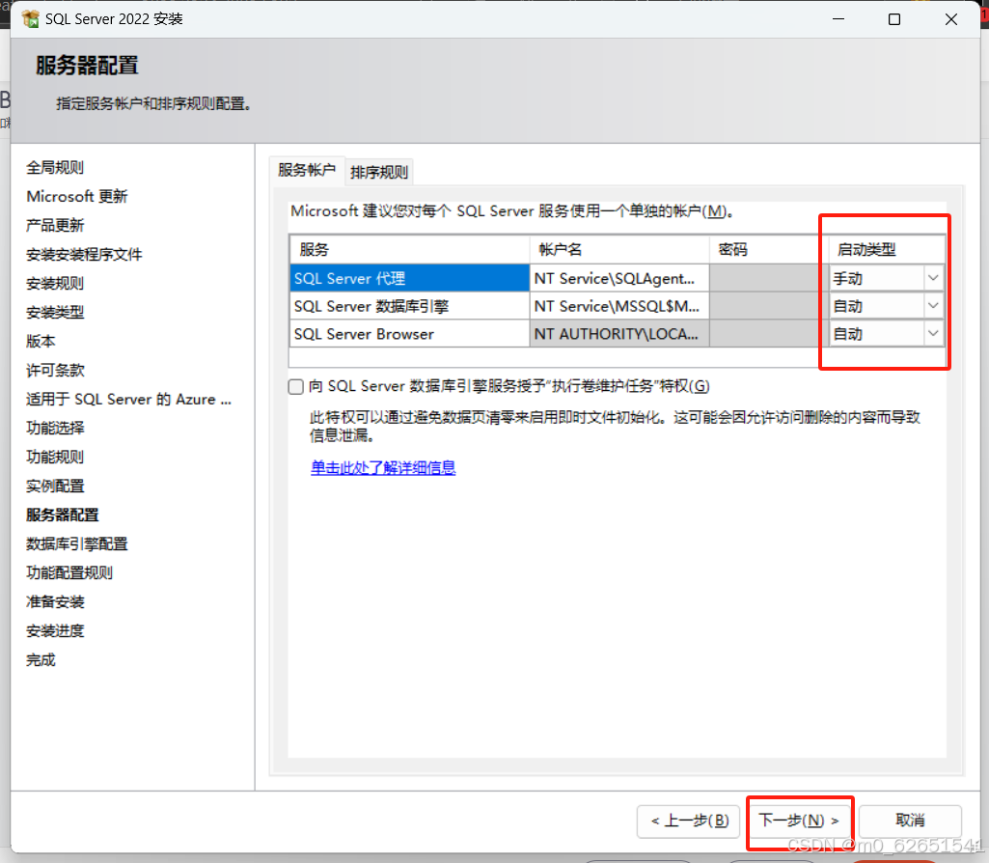Select 版本 step in sidebar
Image resolution: width=989 pixels, height=863 pixels.
tap(41, 342)
